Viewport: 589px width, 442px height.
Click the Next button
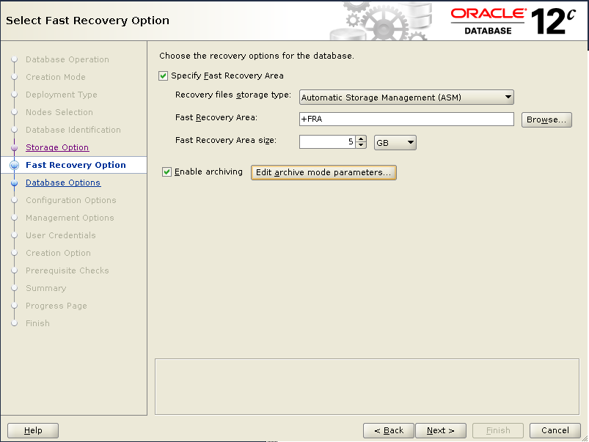point(441,430)
